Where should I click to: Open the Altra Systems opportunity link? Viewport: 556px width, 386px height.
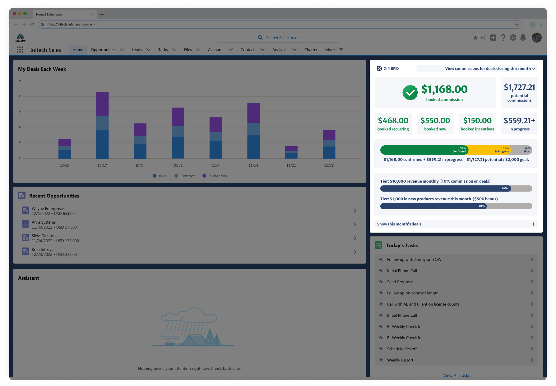[44, 222]
